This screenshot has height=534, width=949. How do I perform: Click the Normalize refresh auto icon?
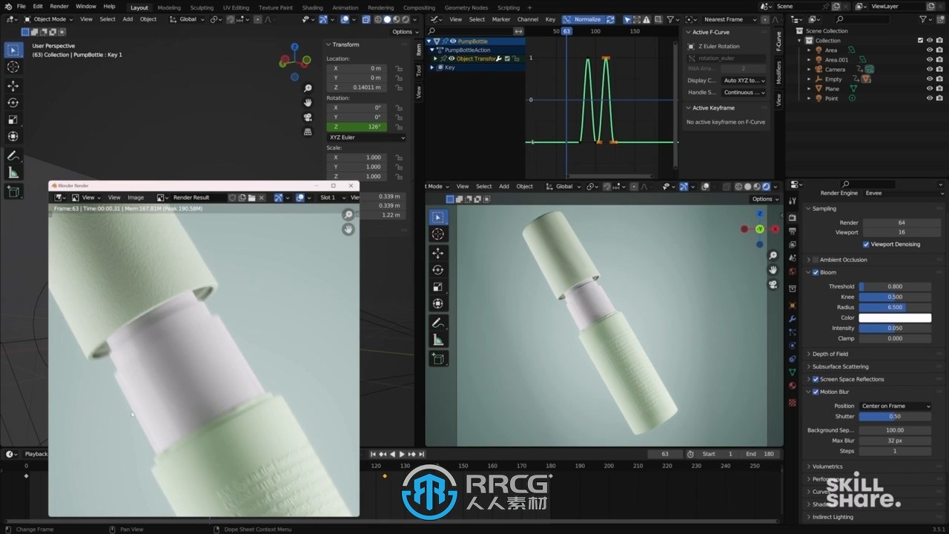coord(610,19)
